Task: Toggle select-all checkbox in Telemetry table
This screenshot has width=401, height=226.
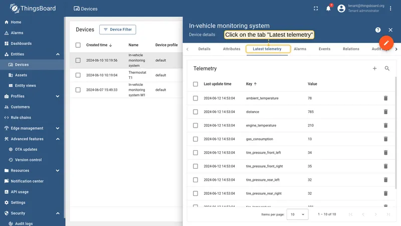Action: point(195,84)
